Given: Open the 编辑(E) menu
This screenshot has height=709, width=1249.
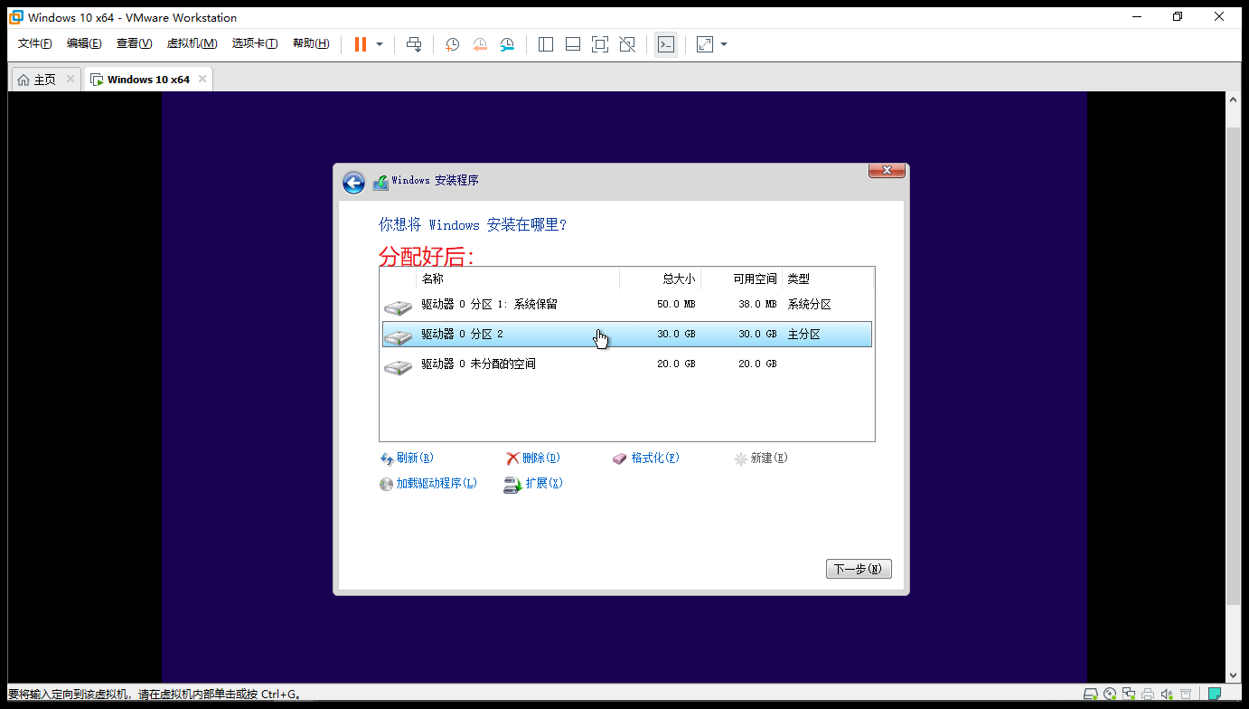Looking at the screenshot, I should (x=84, y=43).
